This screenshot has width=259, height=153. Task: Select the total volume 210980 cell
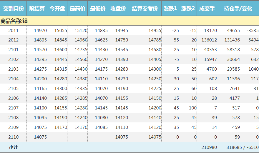coord(209,147)
